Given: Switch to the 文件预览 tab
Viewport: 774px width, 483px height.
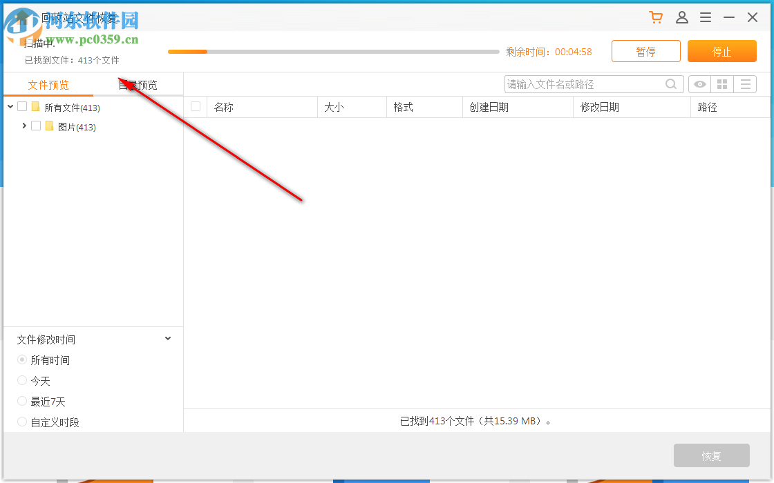Looking at the screenshot, I should 47,84.
